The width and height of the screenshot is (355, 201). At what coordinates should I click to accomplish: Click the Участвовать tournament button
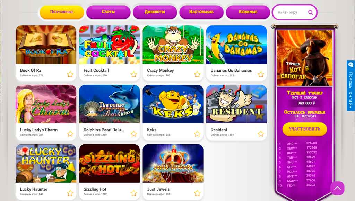[x=304, y=129]
